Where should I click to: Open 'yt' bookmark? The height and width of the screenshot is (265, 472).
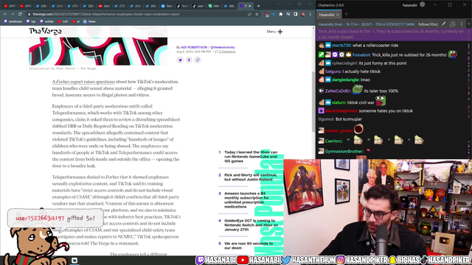76,21
